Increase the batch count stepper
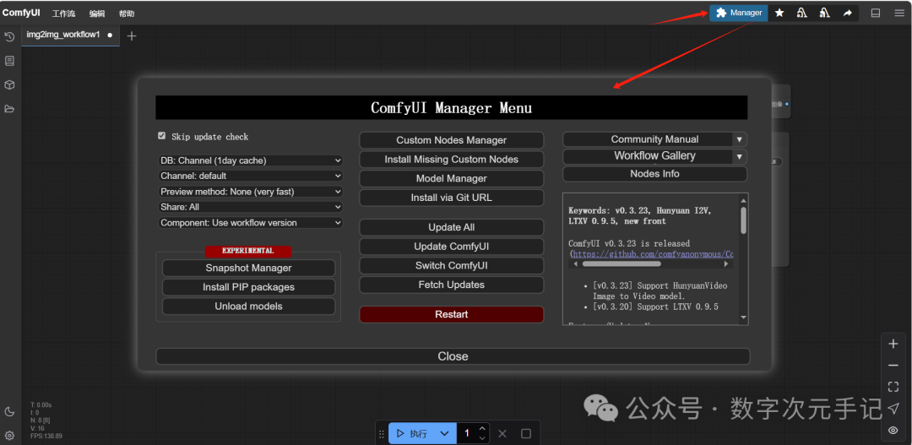912x445 pixels. pos(482,429)
